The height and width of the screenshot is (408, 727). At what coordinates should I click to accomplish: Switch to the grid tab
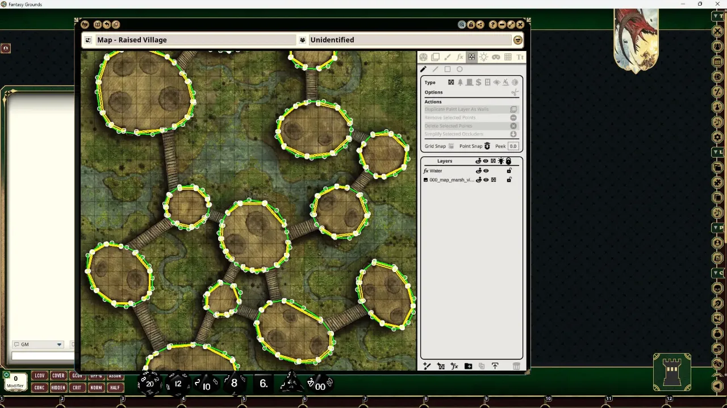point(508,57)
